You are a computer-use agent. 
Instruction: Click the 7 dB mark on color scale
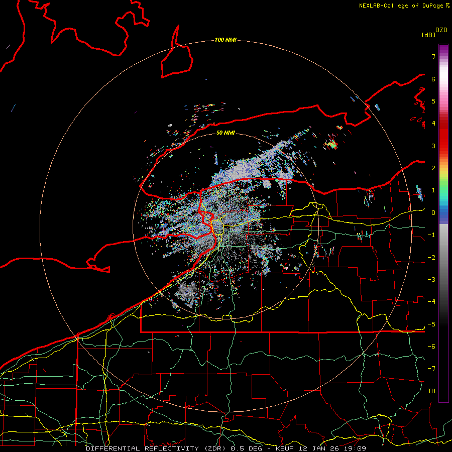click(433, 56)
